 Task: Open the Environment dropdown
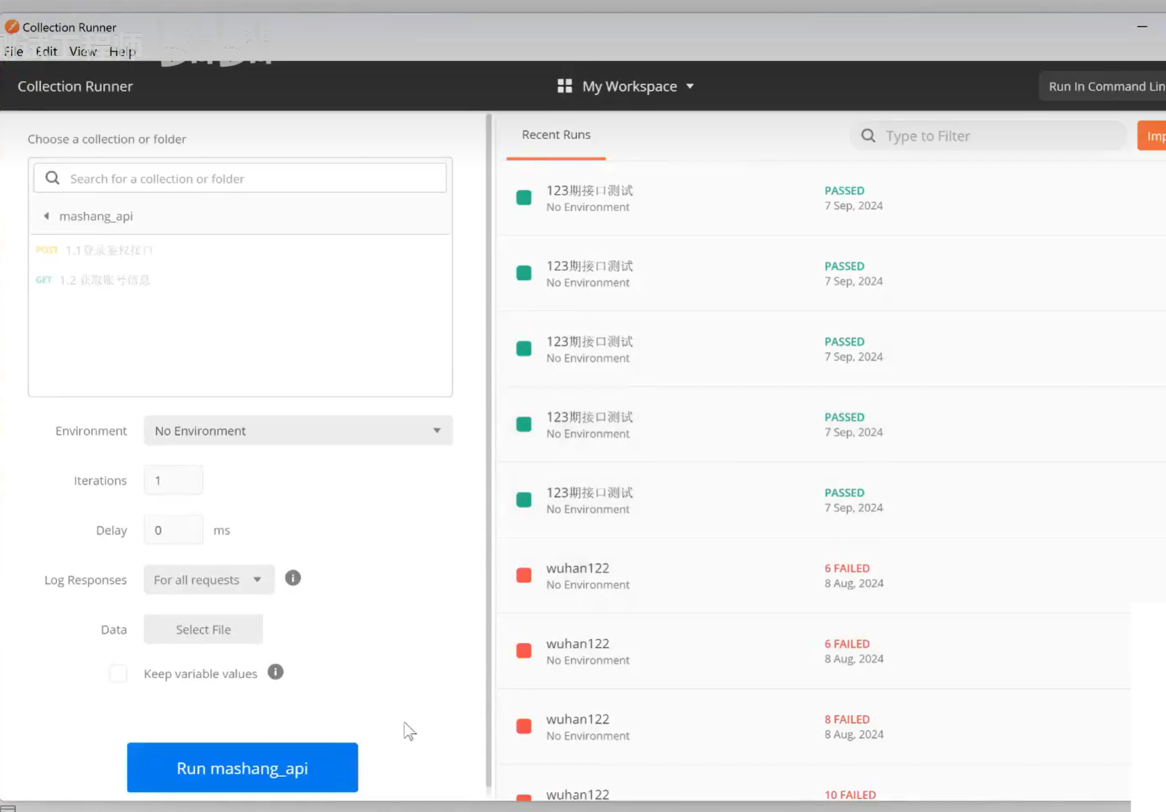[298, 430]
